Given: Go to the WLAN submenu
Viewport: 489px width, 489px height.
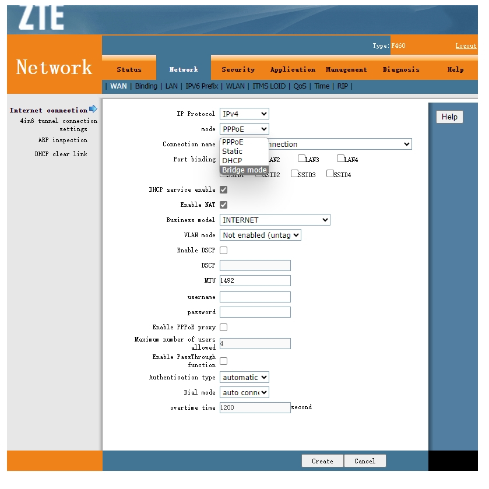Looking at the screenshot, I should [x=235, y=86].
